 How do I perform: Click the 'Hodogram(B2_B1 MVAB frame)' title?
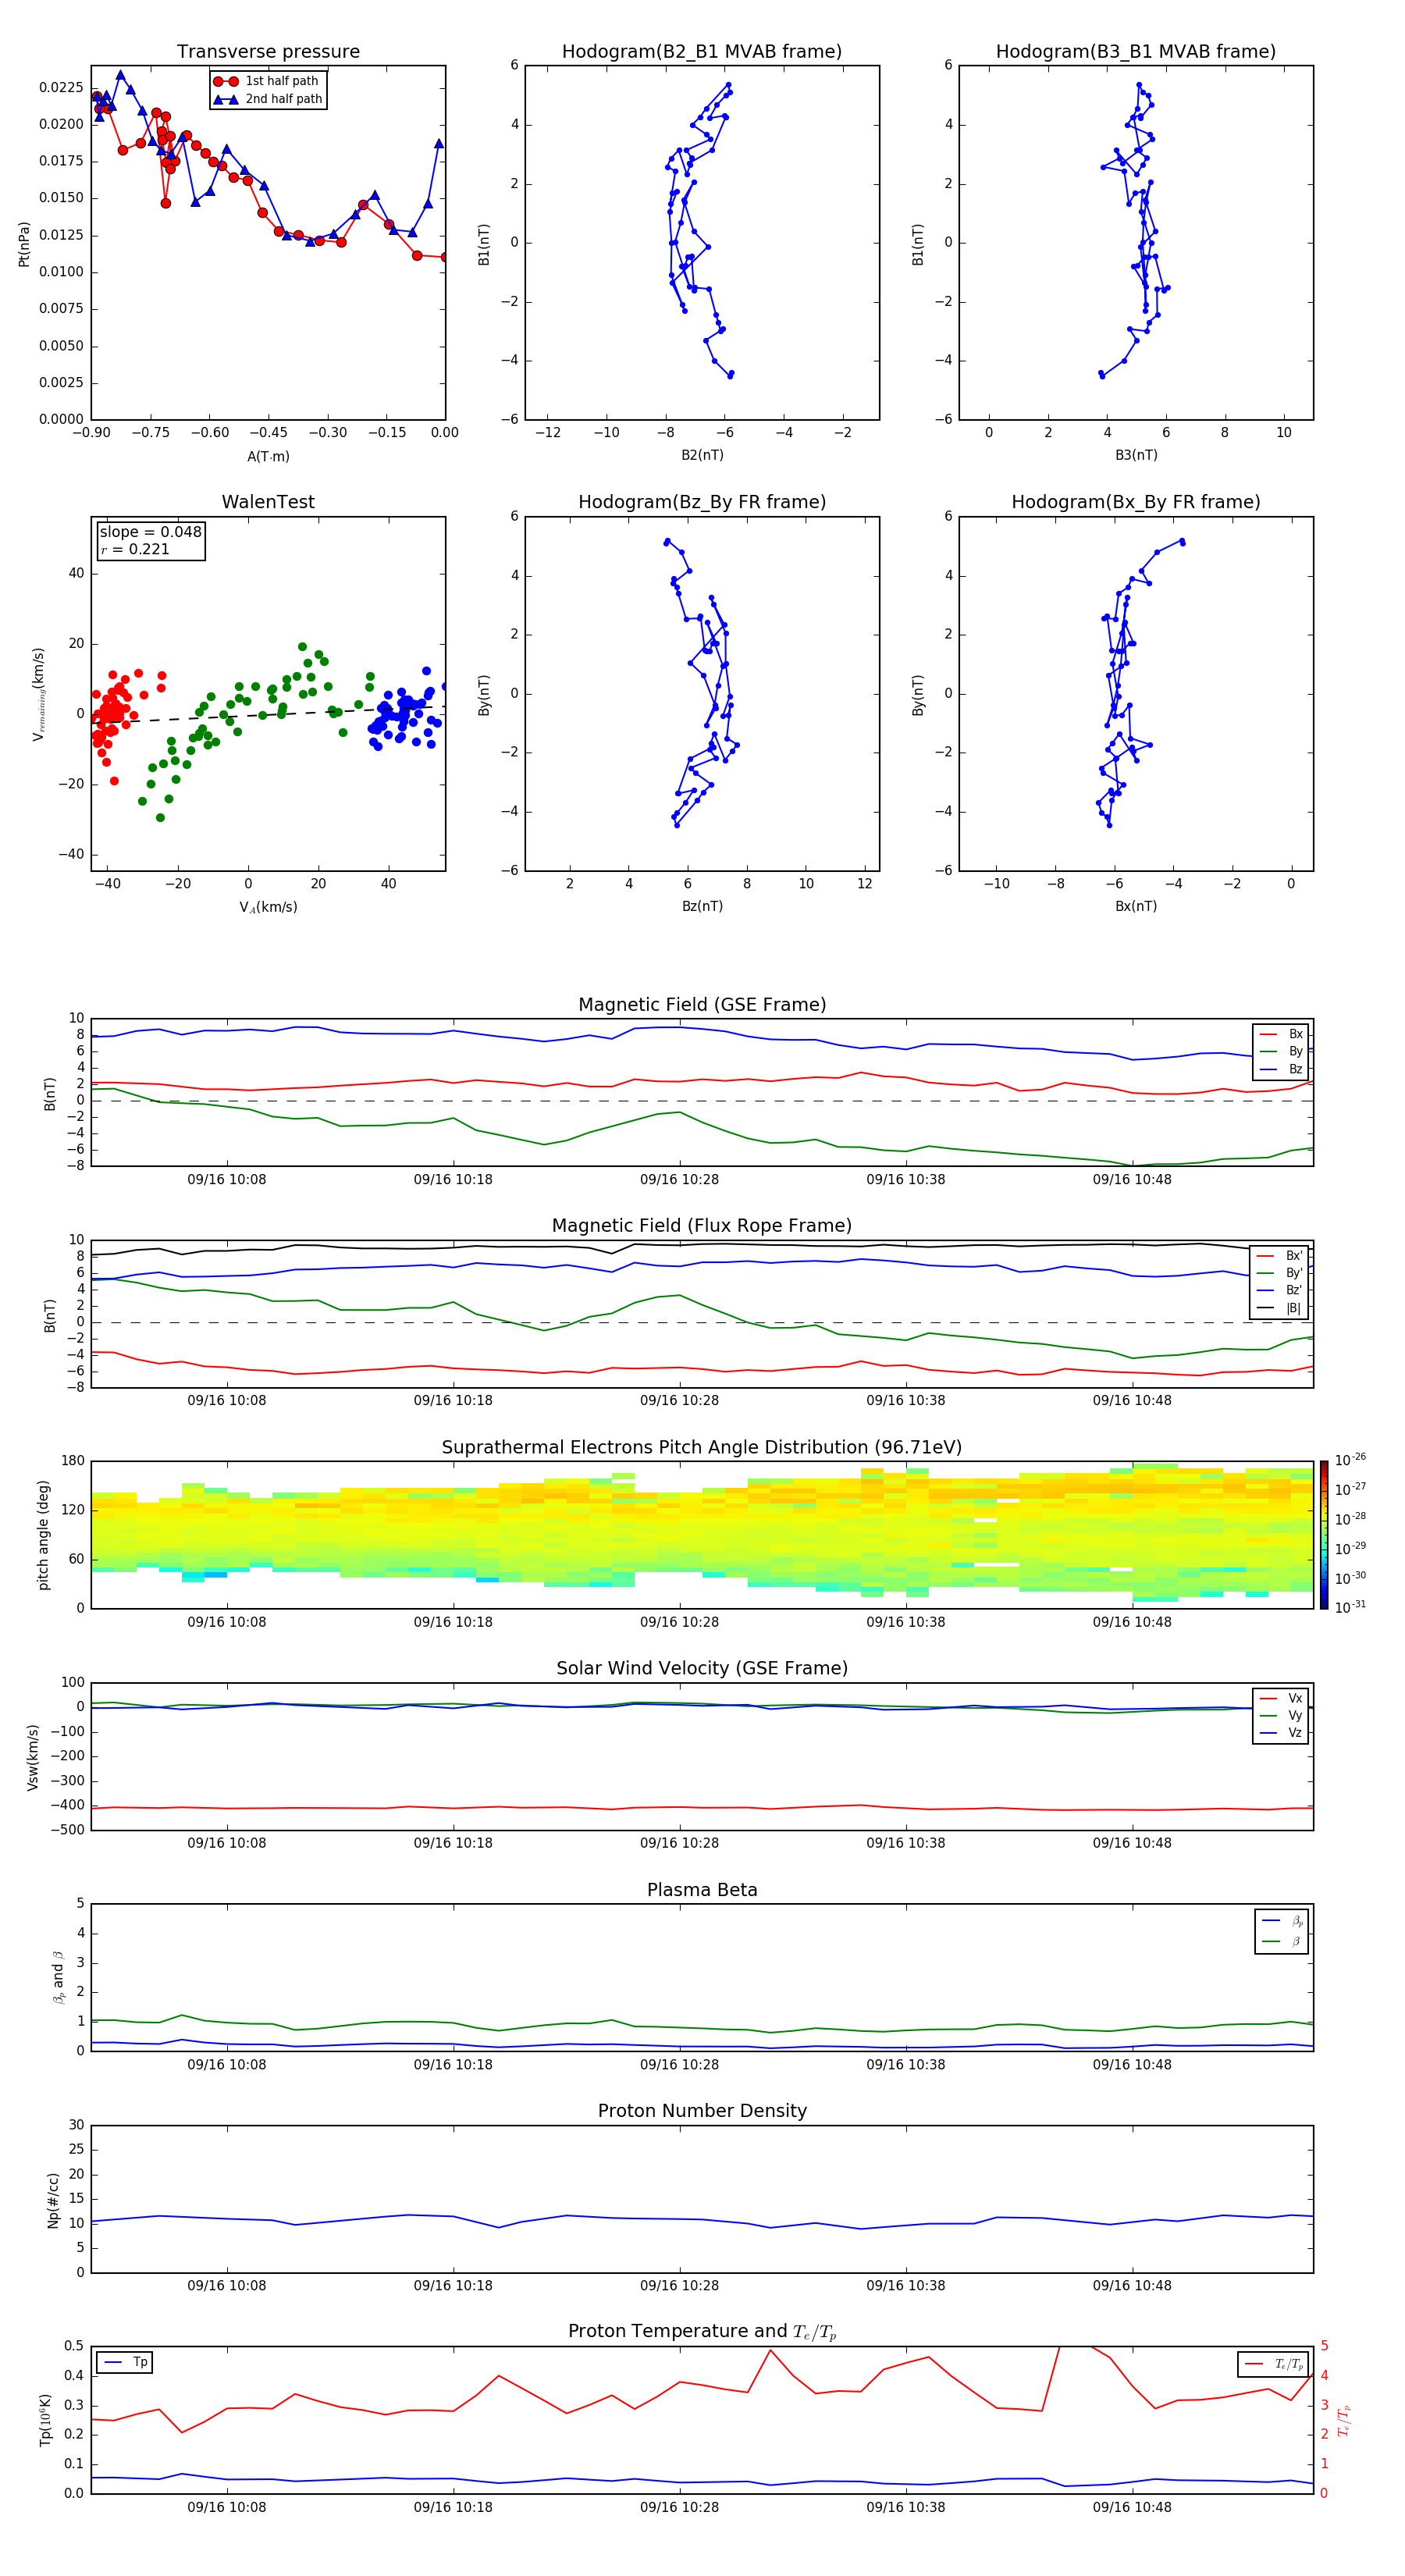coord(702,52)
